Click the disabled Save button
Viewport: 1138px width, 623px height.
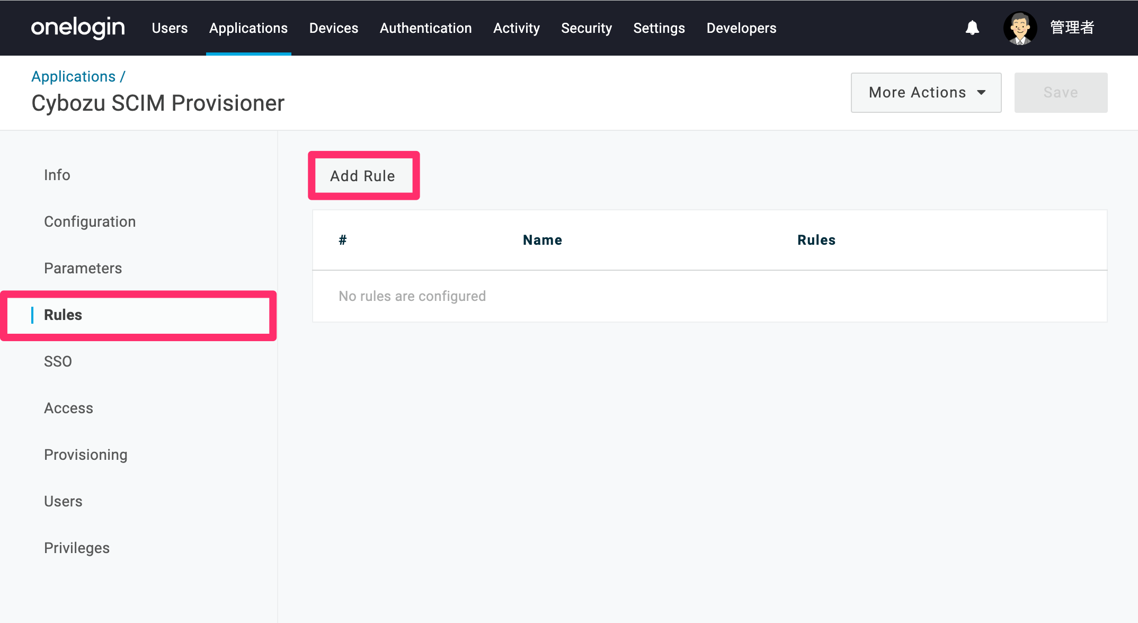pos(1061,92)
